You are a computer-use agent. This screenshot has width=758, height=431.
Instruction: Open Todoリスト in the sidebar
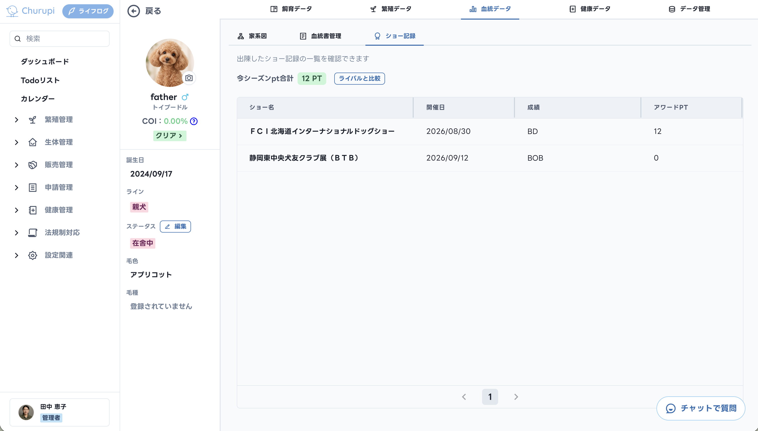(x=40, y=80)
